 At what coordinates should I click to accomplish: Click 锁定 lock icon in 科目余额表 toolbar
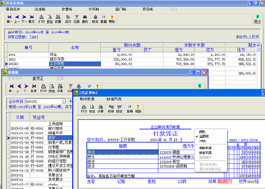[95, 19]
